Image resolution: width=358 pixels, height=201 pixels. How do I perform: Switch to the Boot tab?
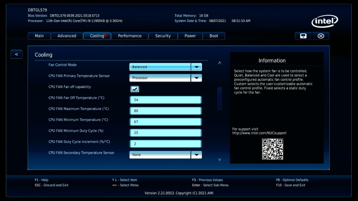point(214,36)
